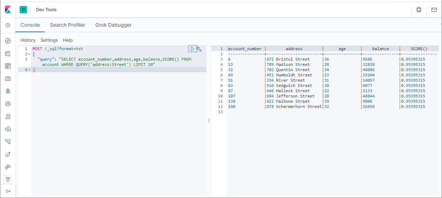Open Recently viewed clock icon
Image resolution: width=442 pixels, height=198 pixels.
click(8, 25)
